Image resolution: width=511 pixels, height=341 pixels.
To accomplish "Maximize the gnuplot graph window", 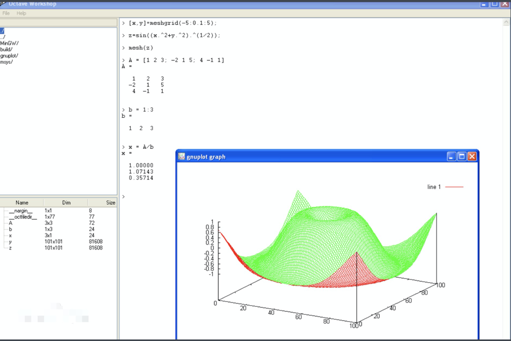I will 462,157.
